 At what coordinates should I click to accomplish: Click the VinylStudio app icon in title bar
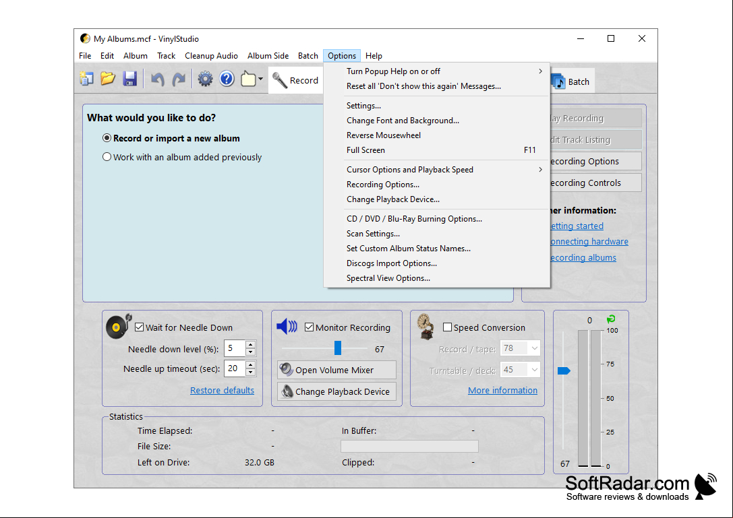[85, 39]
